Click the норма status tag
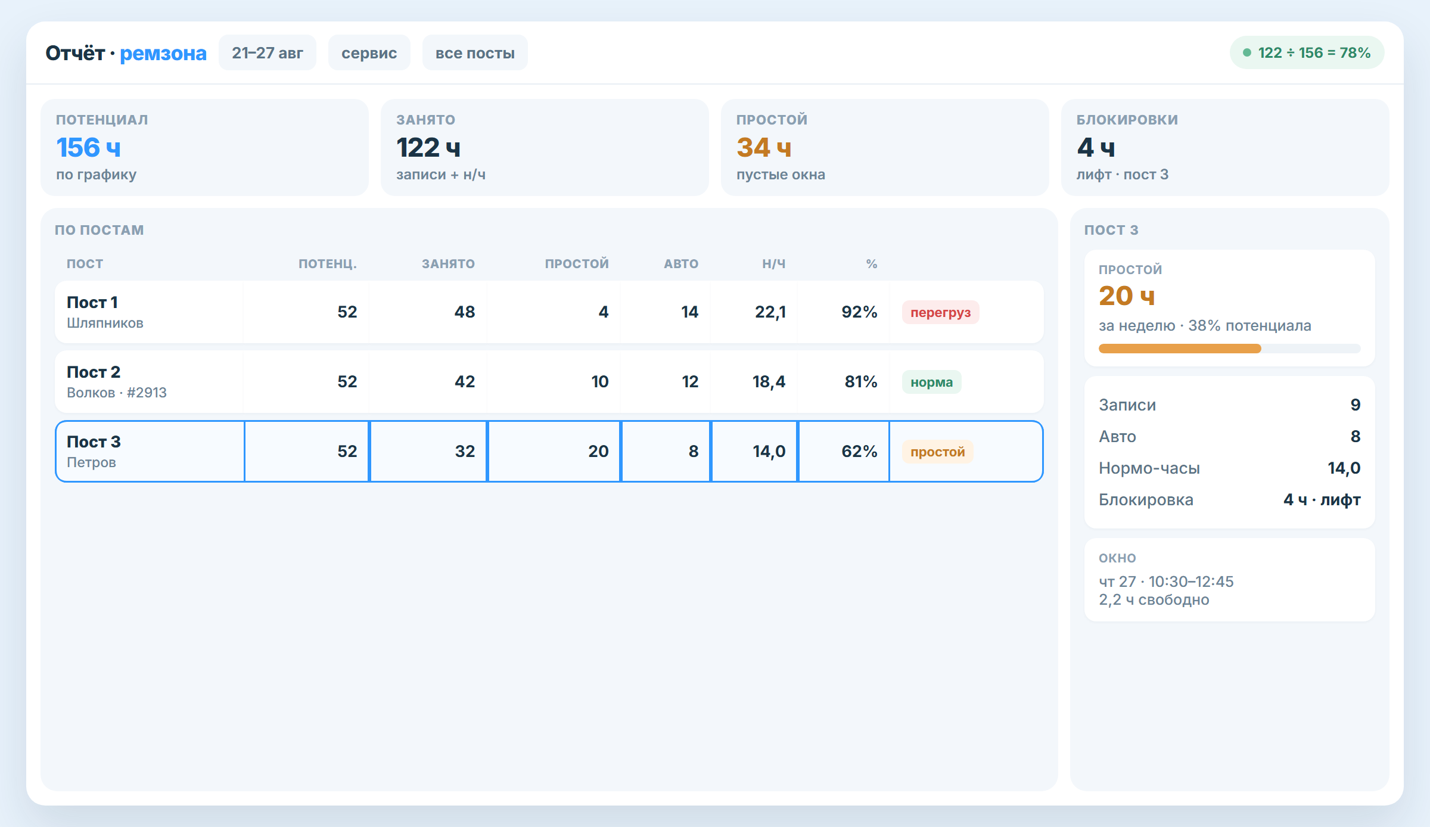 coord(931,382)
